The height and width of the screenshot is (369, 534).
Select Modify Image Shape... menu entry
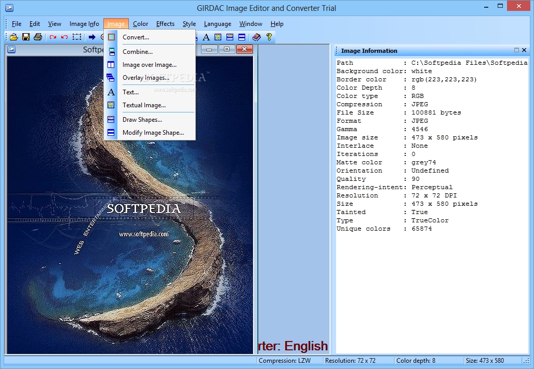click(x=150, y=133)
